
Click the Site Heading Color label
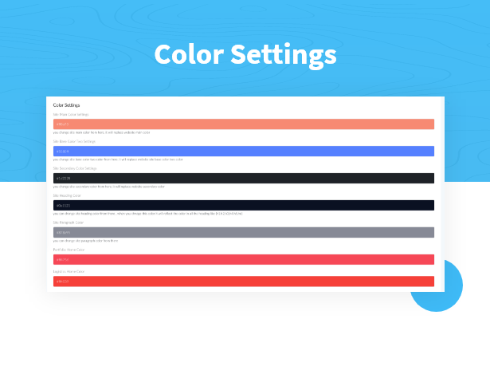pos(67,195)
